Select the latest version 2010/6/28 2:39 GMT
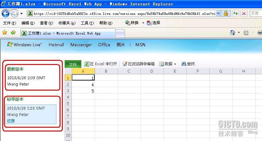262x141 pixels. point(26,78)
